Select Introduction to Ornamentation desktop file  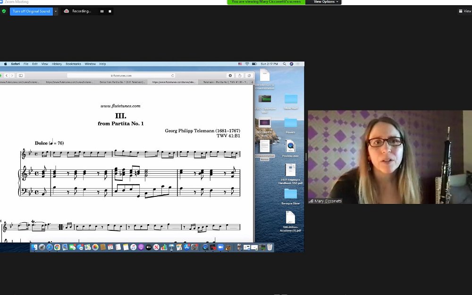coord(265,79)
